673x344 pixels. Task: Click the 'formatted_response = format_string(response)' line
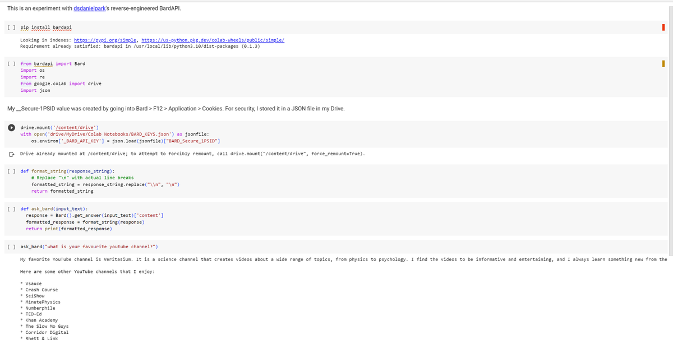(x=85, y=222)
